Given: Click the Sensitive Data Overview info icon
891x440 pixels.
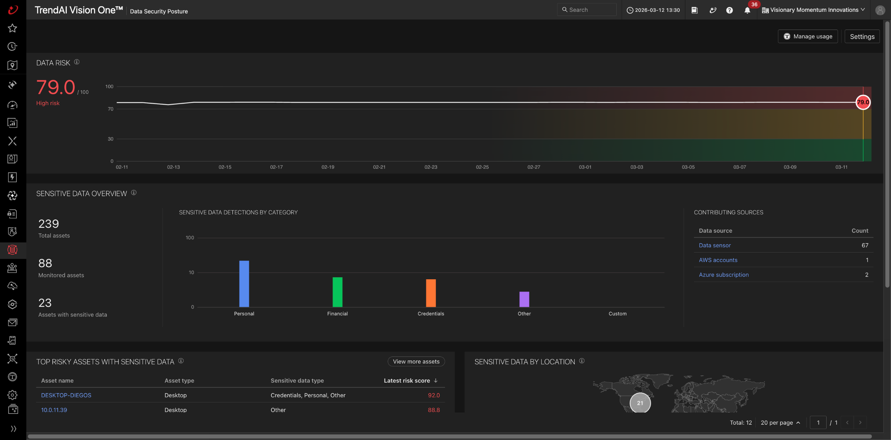Looking at the screenshot, I should tap(134, 193).
